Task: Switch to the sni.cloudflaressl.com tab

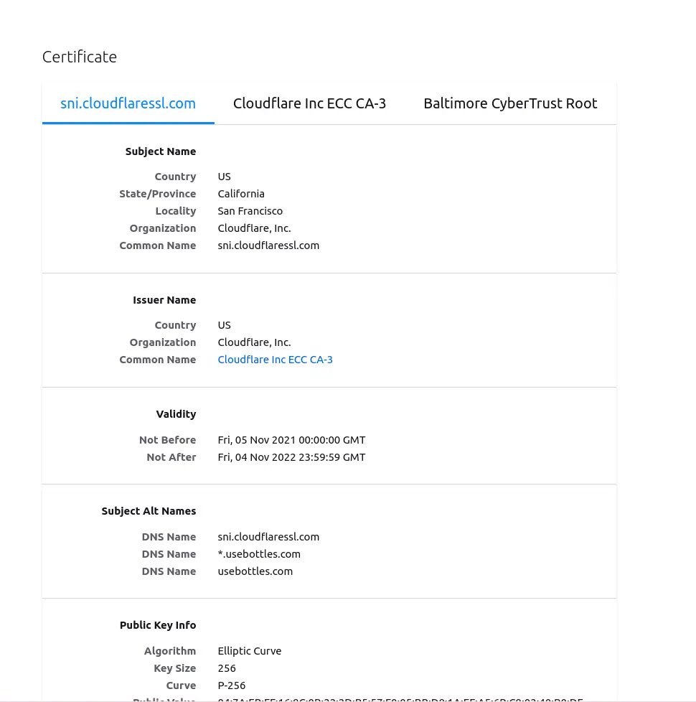Action: tap(128, 103)
